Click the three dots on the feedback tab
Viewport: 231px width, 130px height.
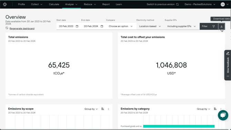click(x=228, y=76)
